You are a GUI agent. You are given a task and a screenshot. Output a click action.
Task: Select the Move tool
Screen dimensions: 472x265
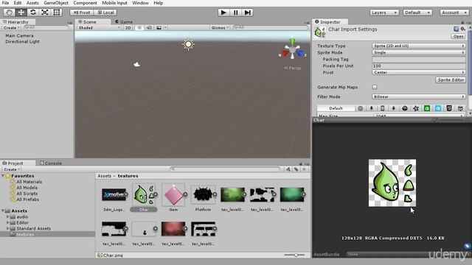click(x=21, y=13)
